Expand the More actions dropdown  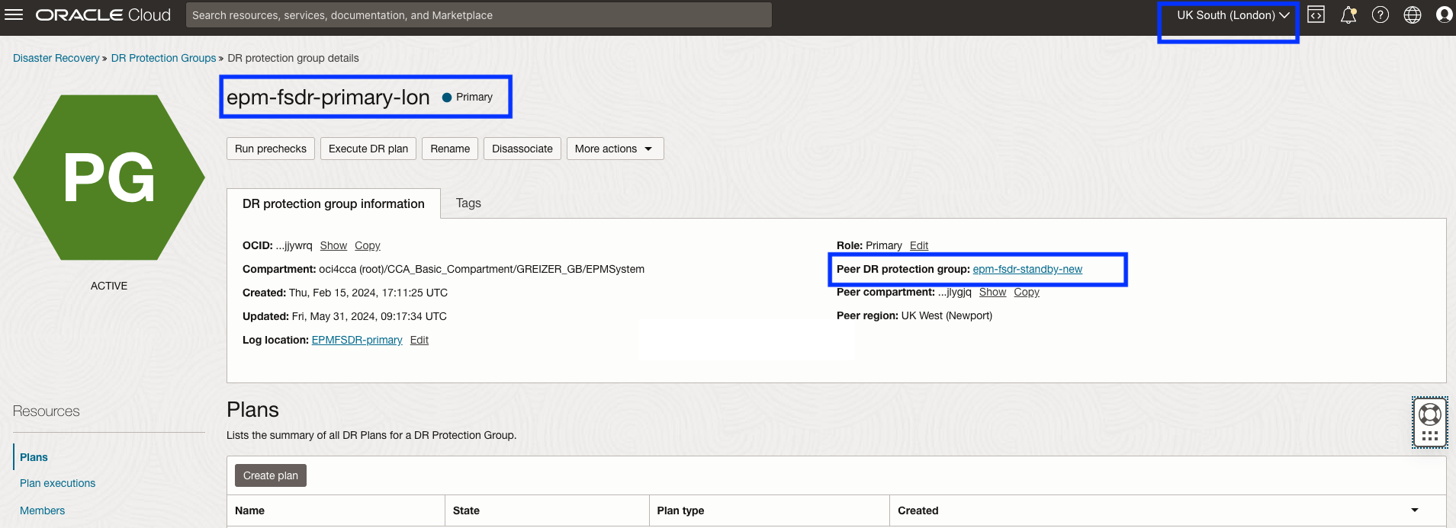(x=615, y=149)
